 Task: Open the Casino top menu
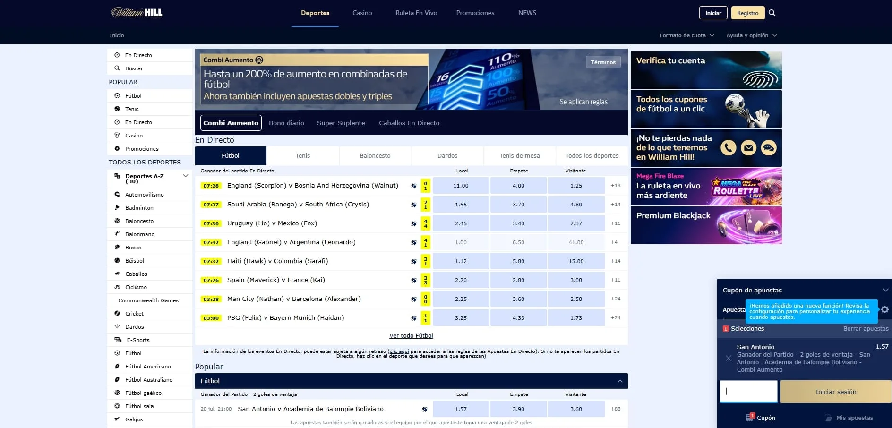(362, 13)
